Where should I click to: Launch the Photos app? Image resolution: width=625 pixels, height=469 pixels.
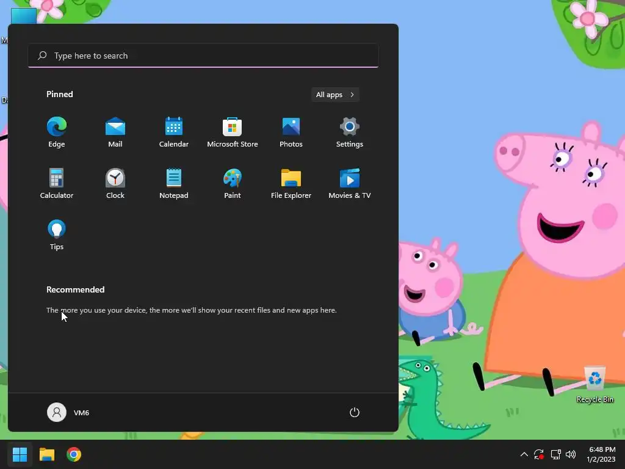(291, 133)
